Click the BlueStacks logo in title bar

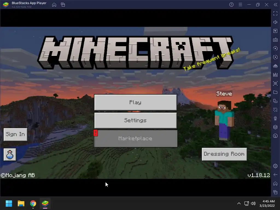(x=6, y=5)
